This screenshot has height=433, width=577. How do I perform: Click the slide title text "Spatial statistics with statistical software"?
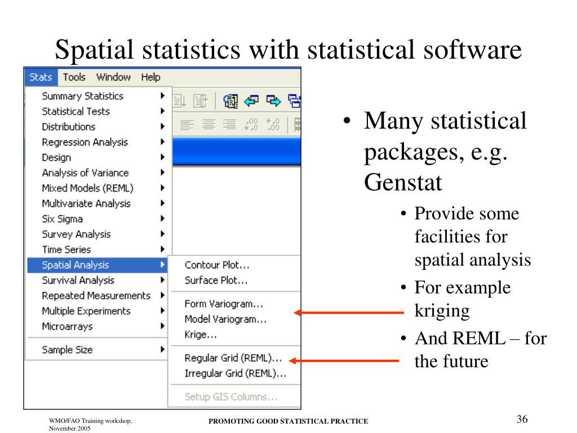[x=288, y=49]
